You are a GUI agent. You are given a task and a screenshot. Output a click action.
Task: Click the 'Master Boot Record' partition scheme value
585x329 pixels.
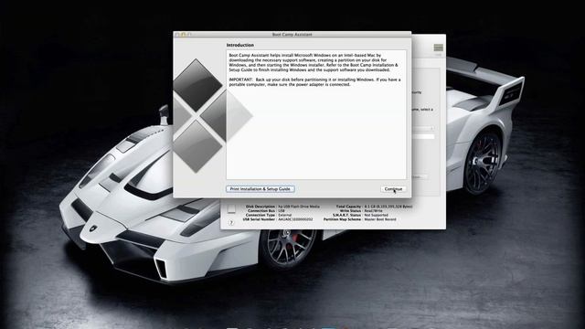[x=380, y=219]
